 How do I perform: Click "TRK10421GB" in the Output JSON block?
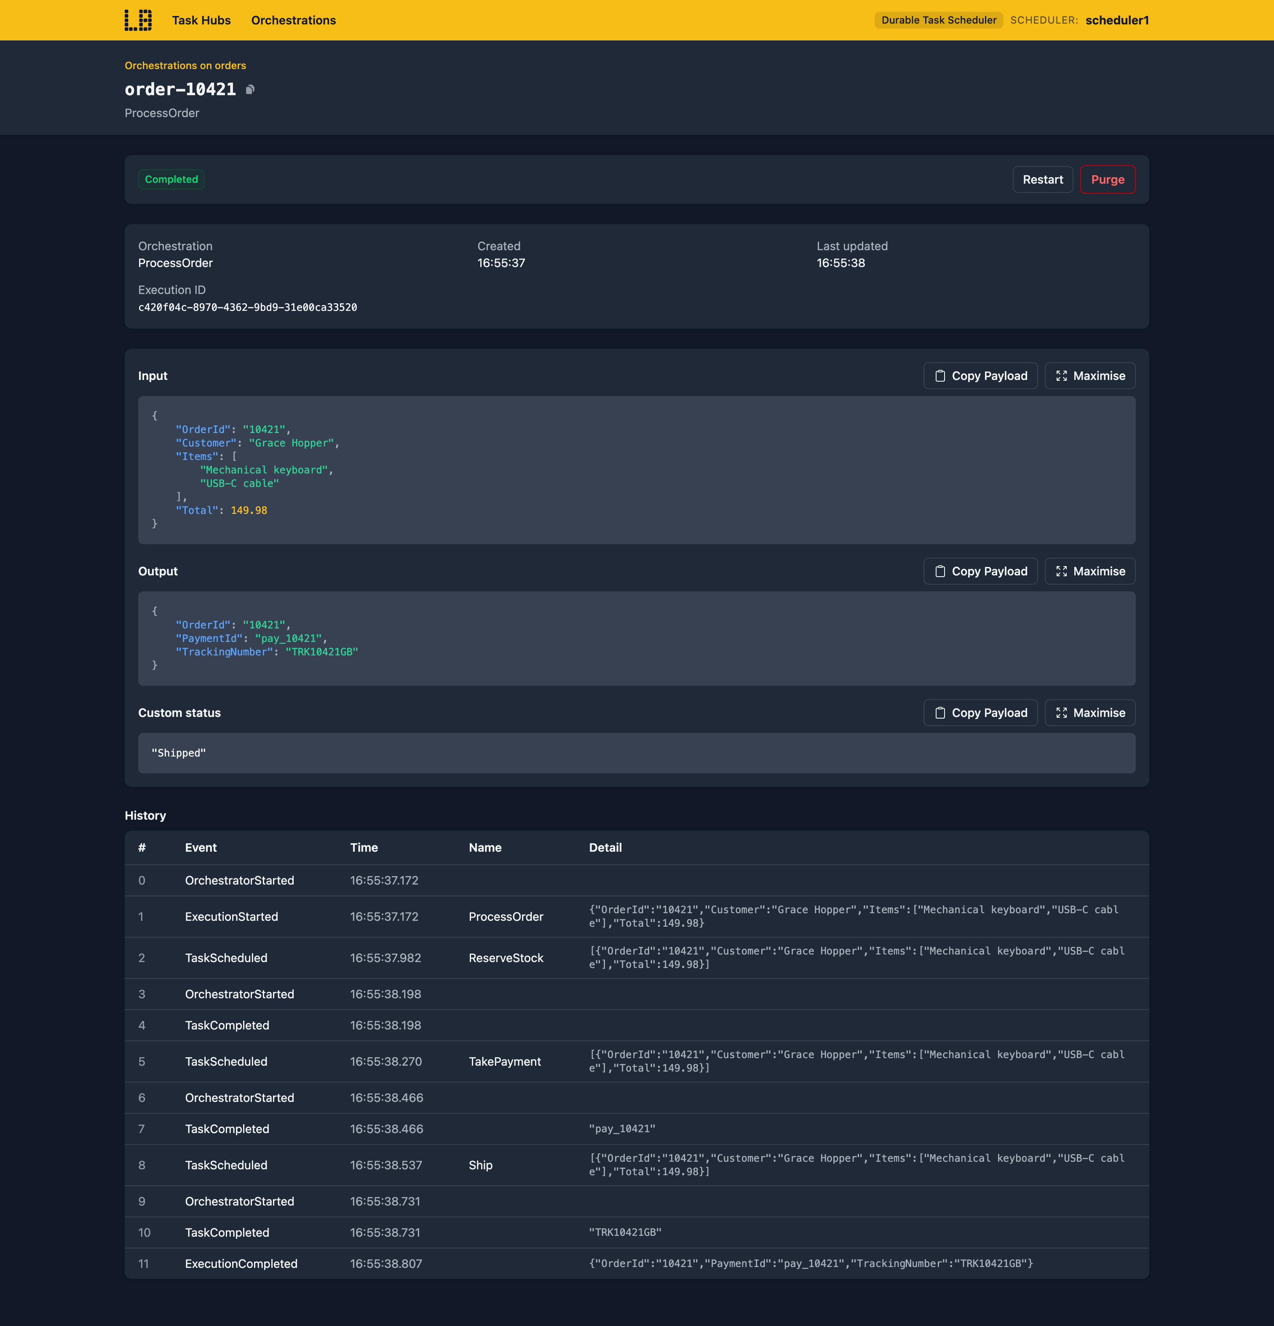pos(321,652)
